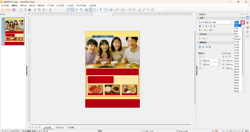Set paragraph alignment to center
Viewport: 250px width, 132px height.
[203, 47]
